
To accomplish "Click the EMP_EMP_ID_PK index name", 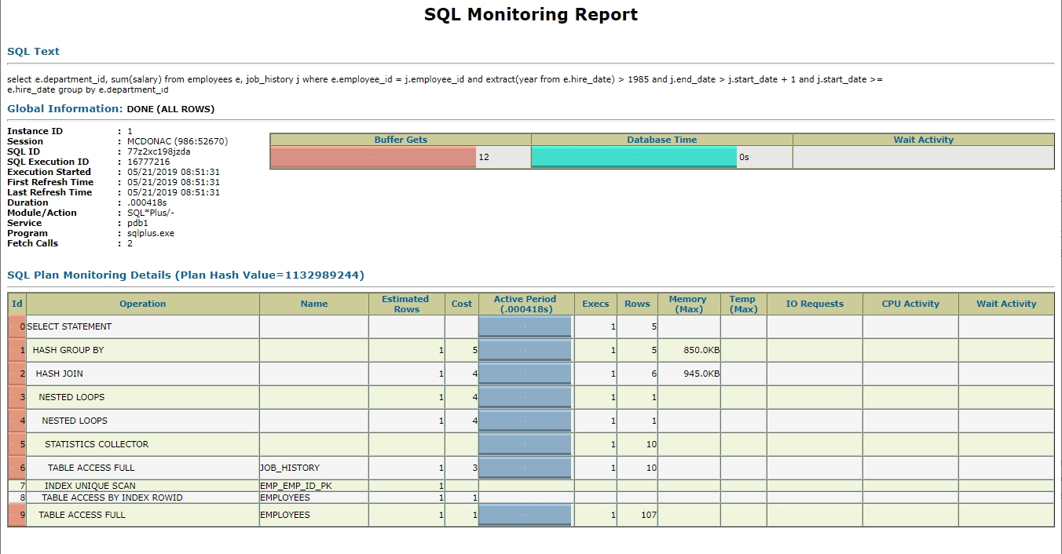I will tap(295, 487).
